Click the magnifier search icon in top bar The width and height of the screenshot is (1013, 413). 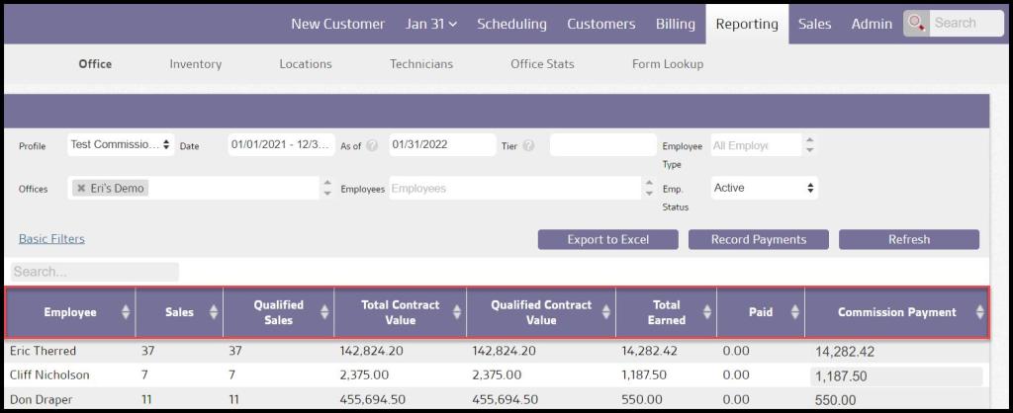click(916, 24)
